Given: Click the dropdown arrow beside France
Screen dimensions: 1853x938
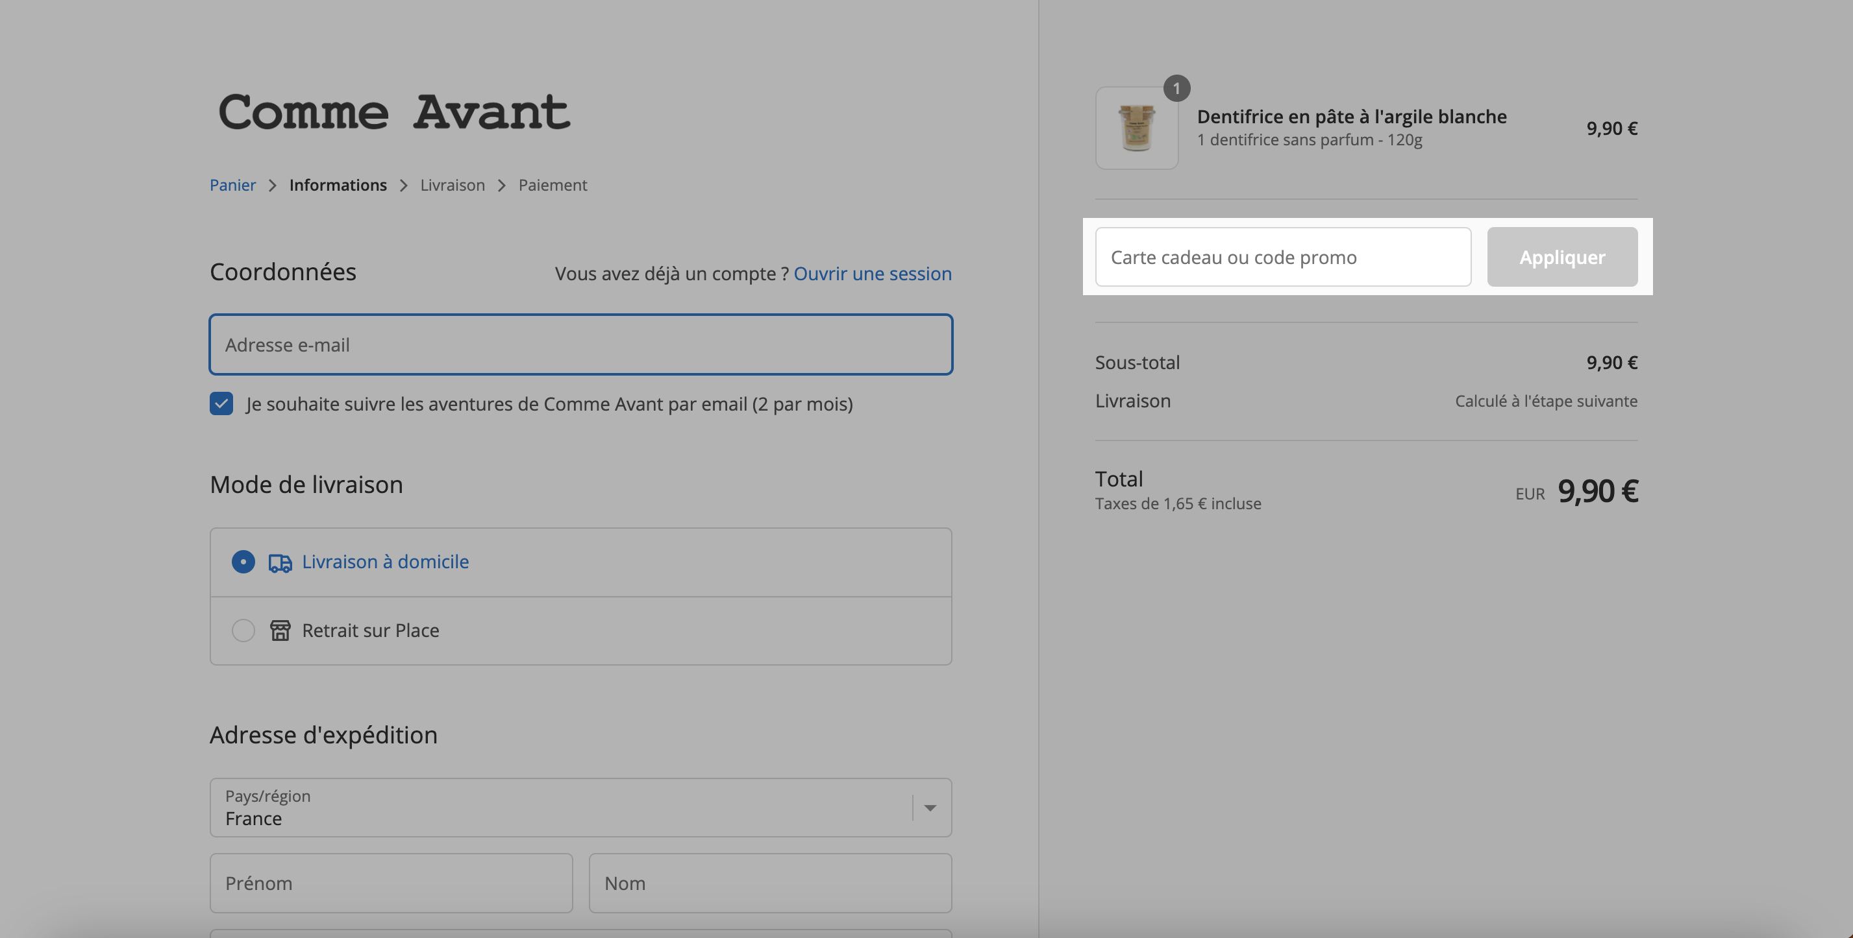Looking at the screenshot, I should (x=930, y=808).
